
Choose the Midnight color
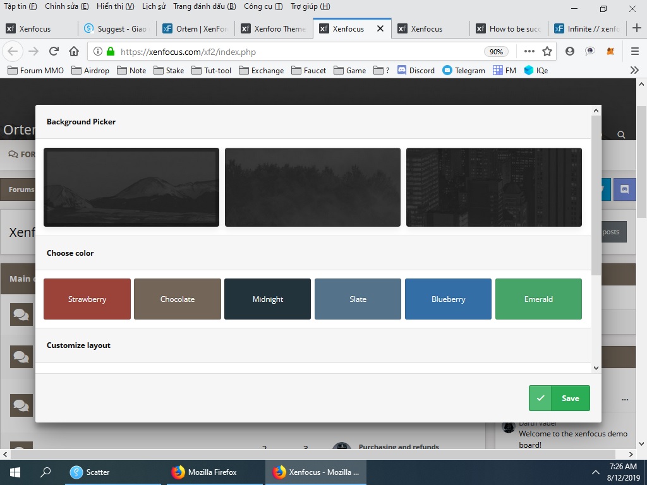pos(267,299)
